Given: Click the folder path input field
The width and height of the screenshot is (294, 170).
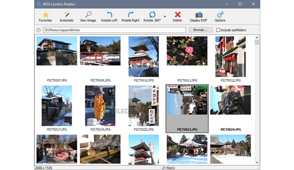Looking at the screenshot, I should click(114, 30).
